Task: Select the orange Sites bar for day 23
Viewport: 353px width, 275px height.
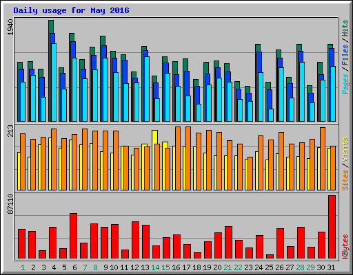Action: [250, 173]
